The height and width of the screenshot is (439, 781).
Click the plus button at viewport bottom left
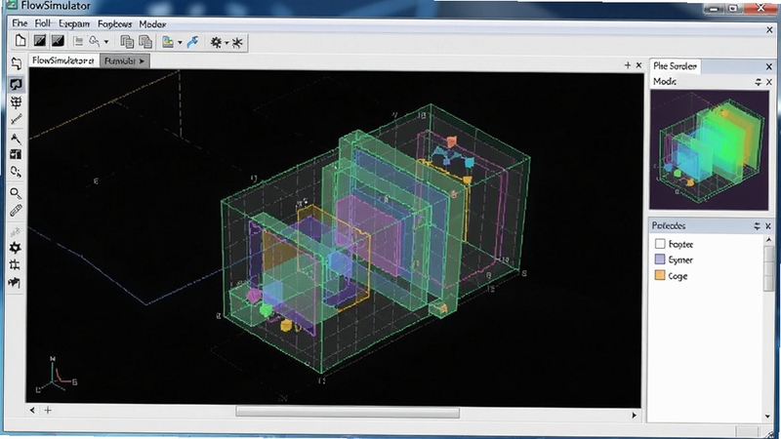pyautogui.click(x=48, y=410)
